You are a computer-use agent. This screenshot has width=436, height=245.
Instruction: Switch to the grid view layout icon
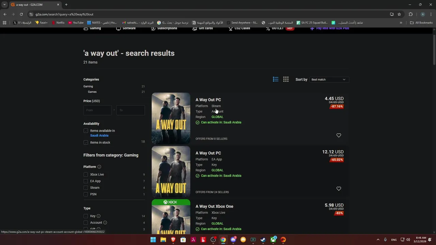pos(286,79)
